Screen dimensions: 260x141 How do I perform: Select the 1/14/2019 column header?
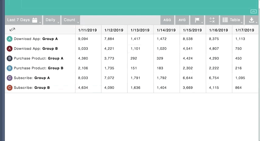click(x=166, y=30)
